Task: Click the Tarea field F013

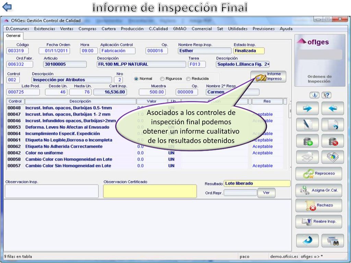Action: point(197,64)
